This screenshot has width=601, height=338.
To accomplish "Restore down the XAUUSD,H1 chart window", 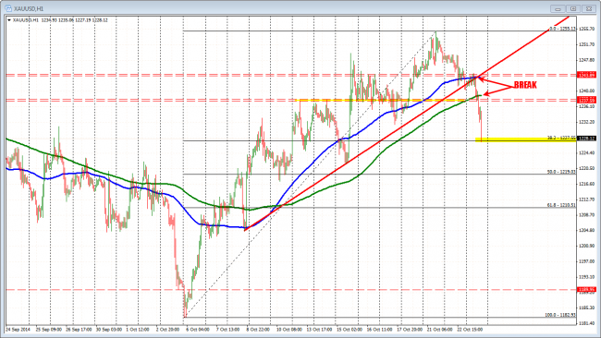I will (x=573, y=8).
